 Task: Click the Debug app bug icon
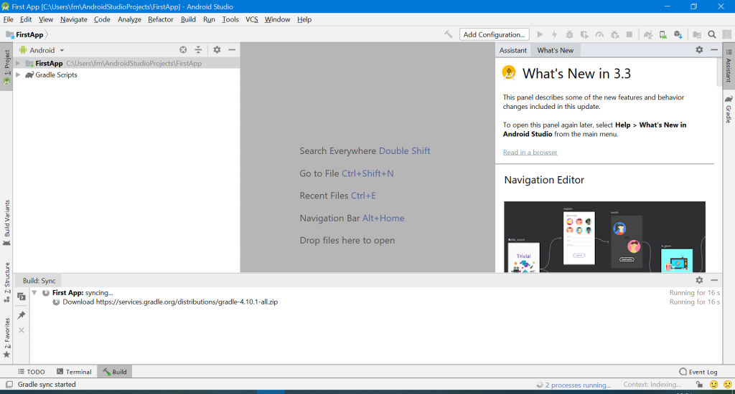pyautogui.click(x=569, y=34)
